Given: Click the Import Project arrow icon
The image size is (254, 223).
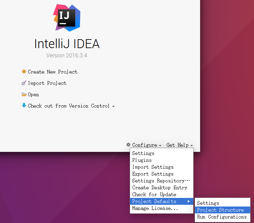Looking at the screenshot, I should pyautogui.click(x=24, y=83).
